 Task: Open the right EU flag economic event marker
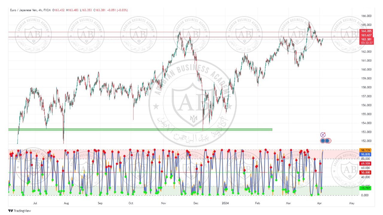pos(327,141)
